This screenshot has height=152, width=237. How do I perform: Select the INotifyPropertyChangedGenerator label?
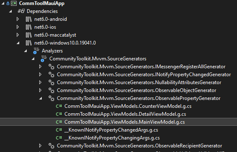pos(144,75)
